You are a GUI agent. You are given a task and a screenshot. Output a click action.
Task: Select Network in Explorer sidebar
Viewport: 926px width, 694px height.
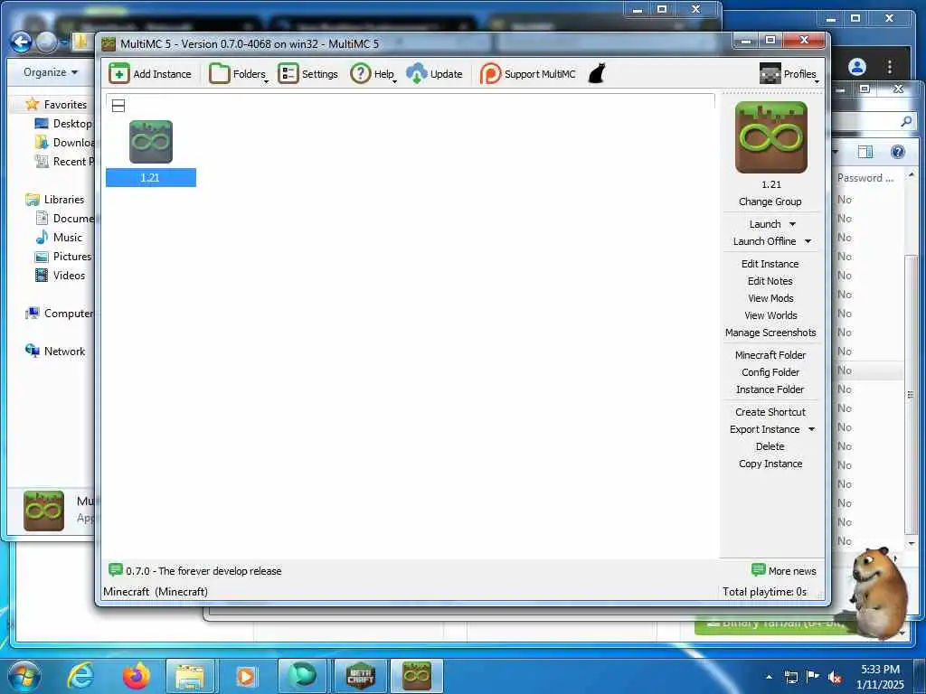pos(55,352)
